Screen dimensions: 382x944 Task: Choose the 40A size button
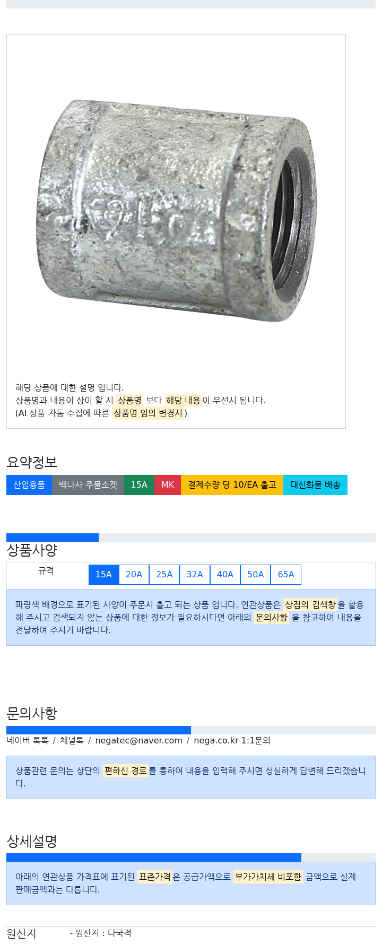[x=225, y=575]
